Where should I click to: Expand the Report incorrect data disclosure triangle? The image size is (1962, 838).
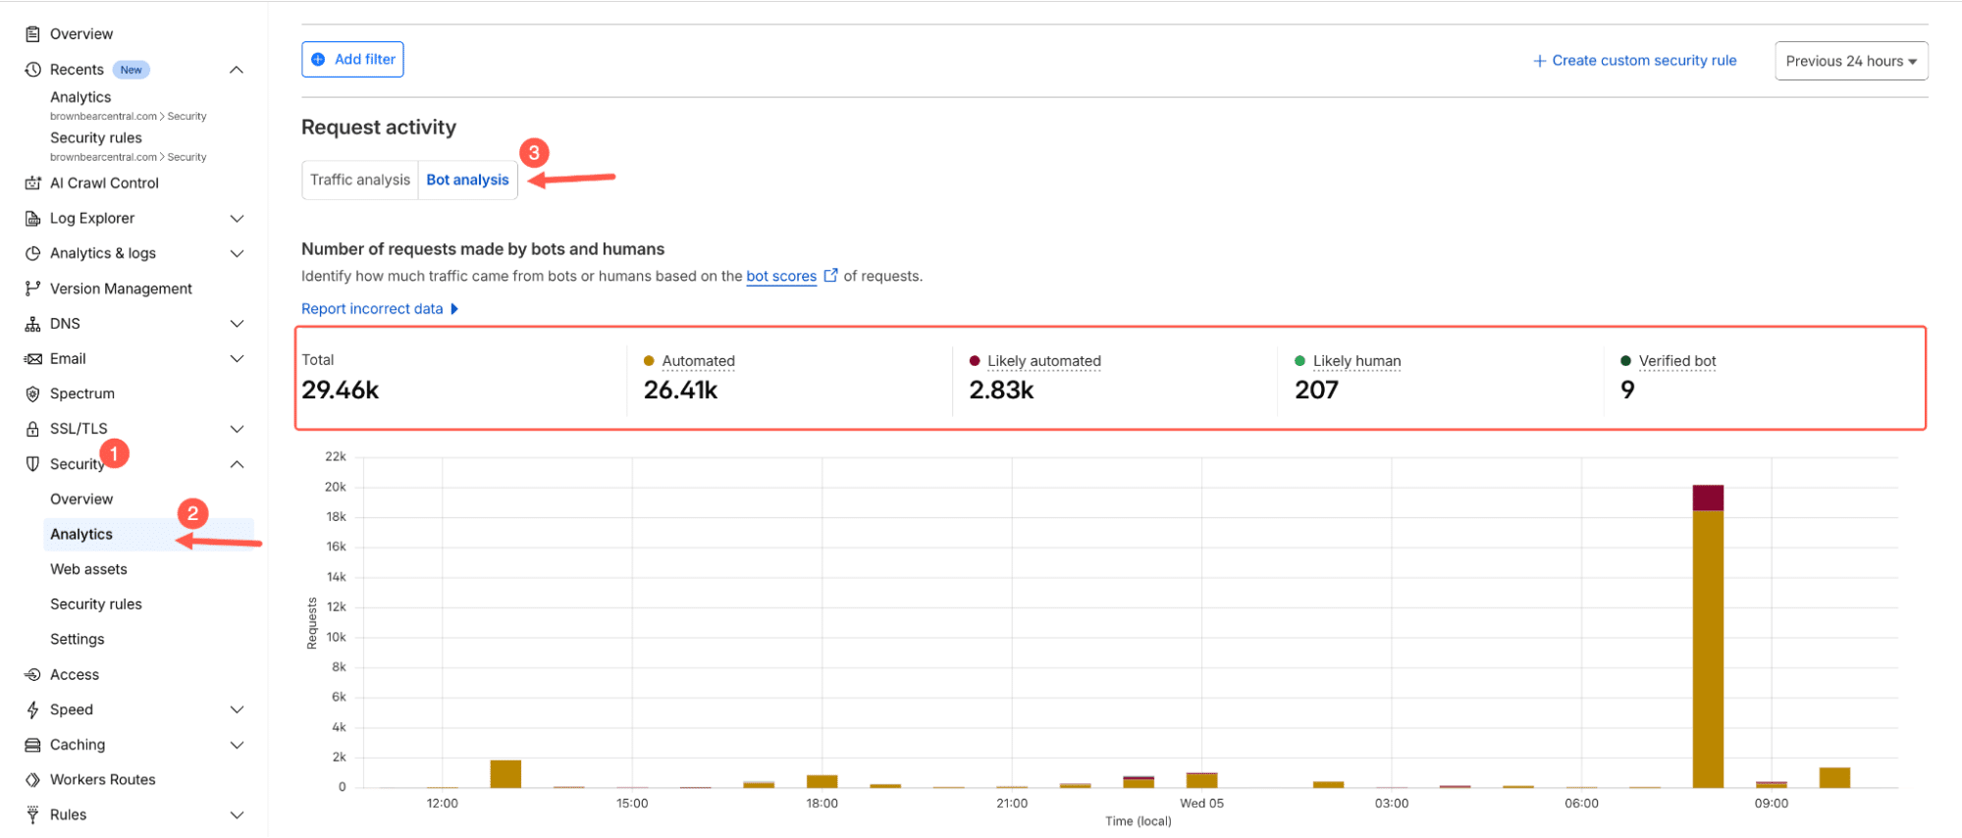point(454,309)
